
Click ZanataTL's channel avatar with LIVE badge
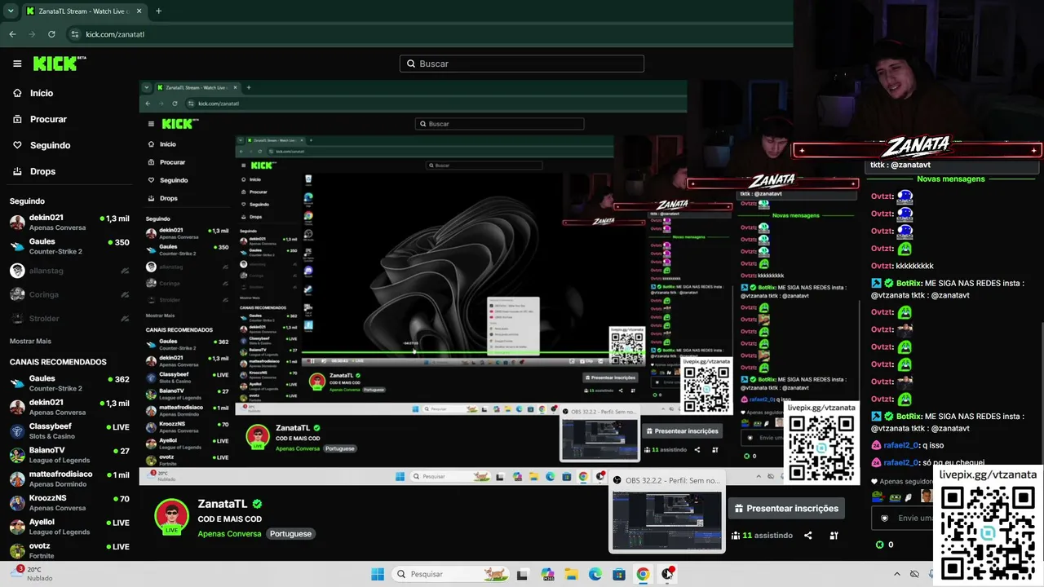(x=171, y=517)
